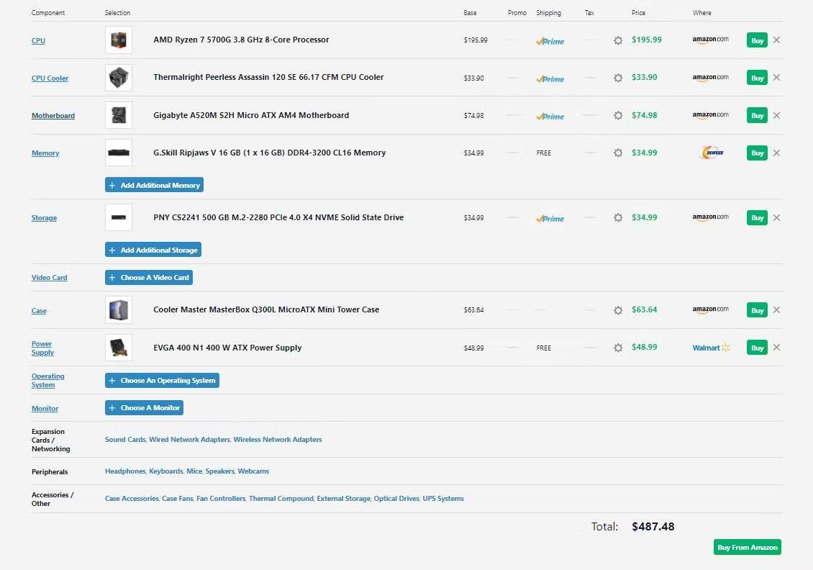Open the Thermalright CPU cooler thumbnail

pos(119,78)
